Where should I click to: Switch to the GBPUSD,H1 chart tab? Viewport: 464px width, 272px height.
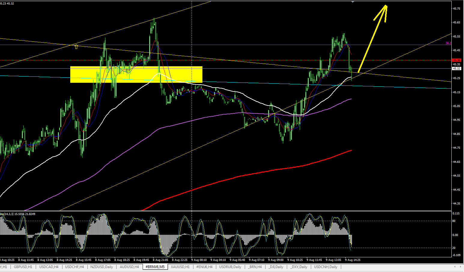pyautogui.click(x=23, y=267)
